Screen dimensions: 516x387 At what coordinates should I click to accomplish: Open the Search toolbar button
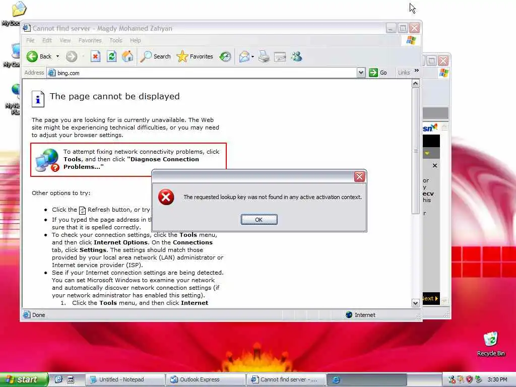click(x=155, y=56)
